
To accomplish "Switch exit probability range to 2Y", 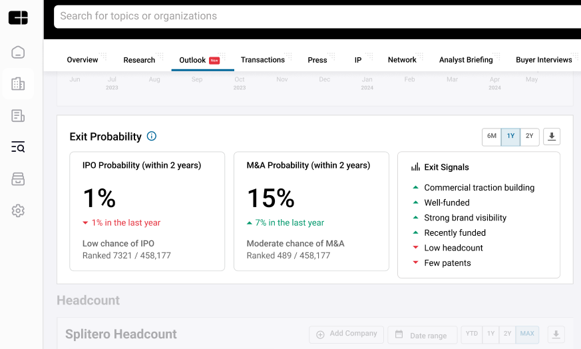I will [x=530, y=137].
